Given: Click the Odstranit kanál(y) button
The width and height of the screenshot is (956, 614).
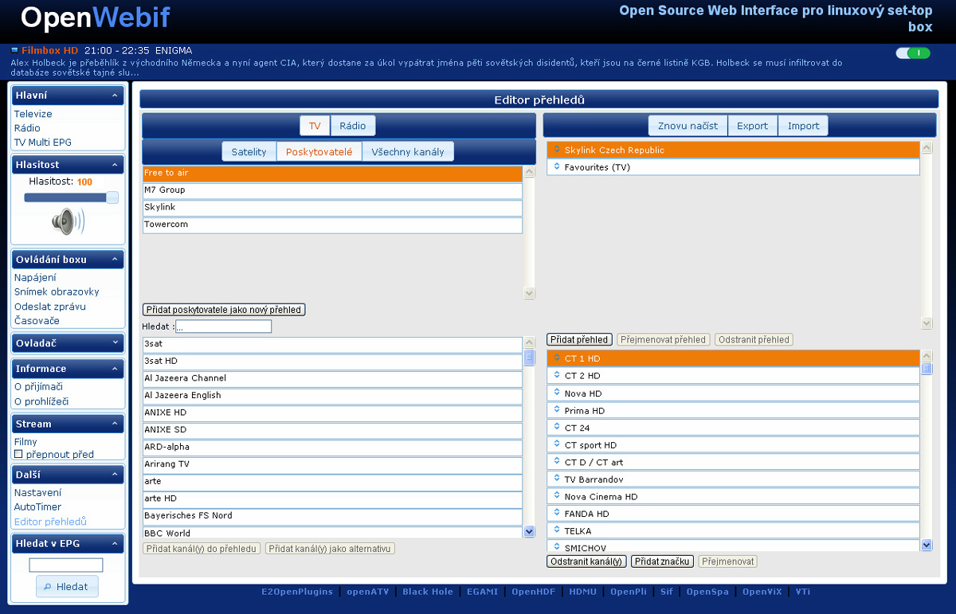Looking at the screenshot, I should coord(586,561).
